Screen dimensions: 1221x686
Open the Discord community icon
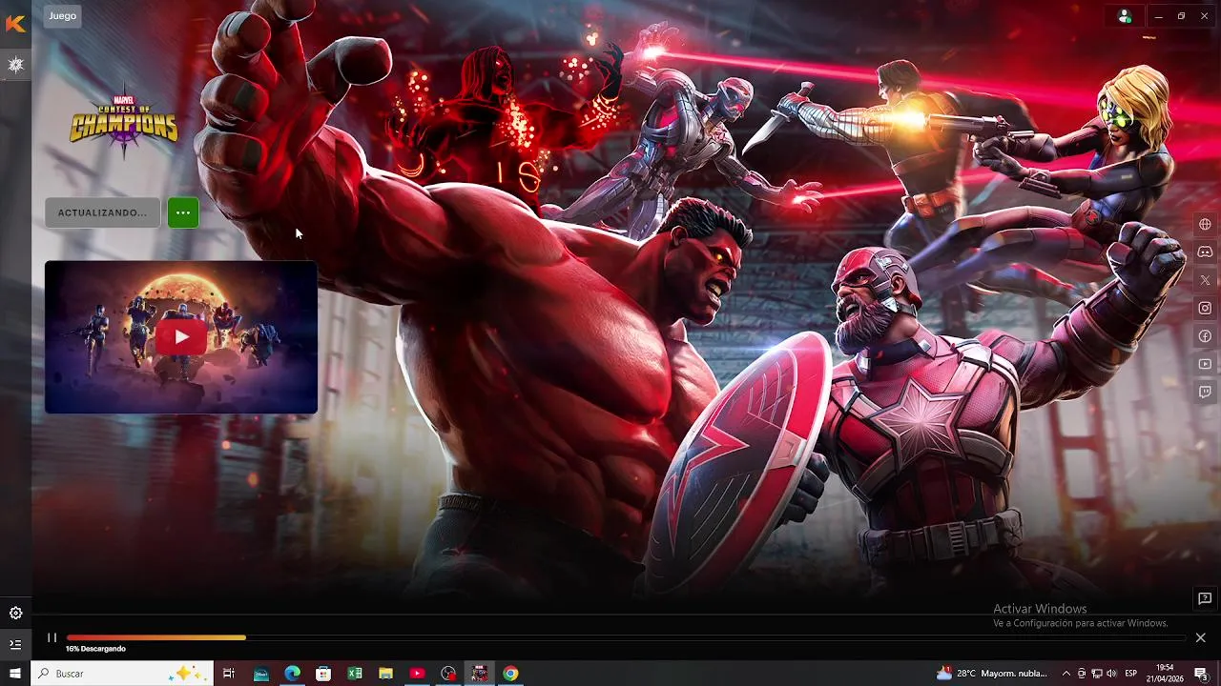(x=1205, y=252)
